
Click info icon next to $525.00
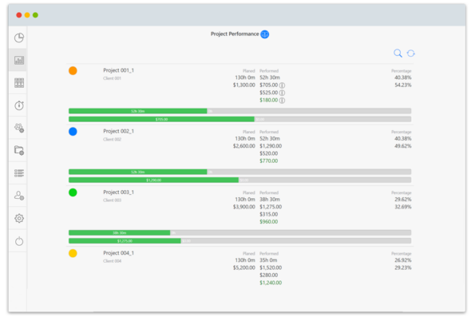[282, 93]
